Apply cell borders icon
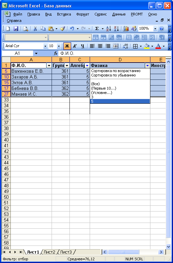Viewport: 173px width, 263px height. pyautogui.click(x=135, y=46)
